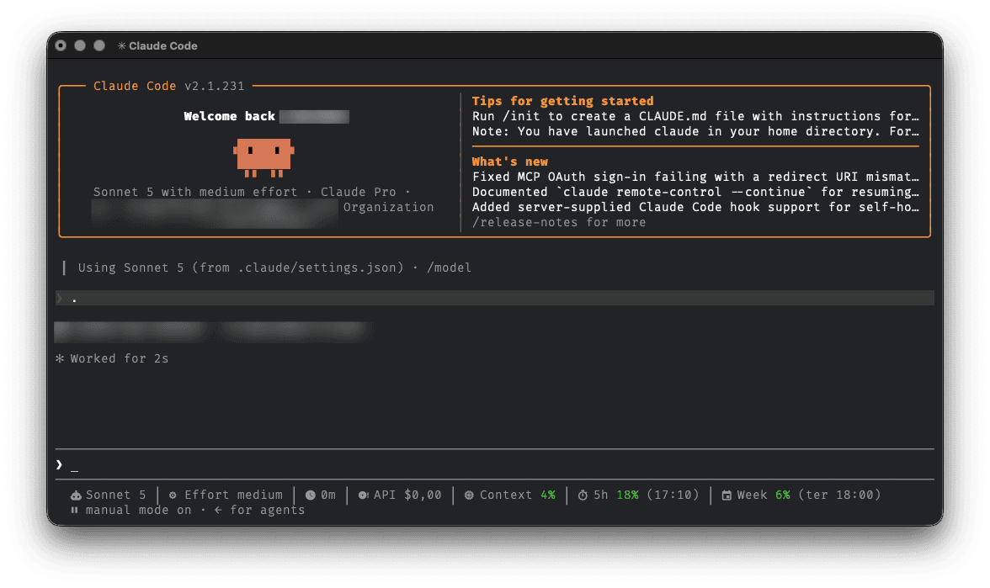Click the 'API $0,00' cost value

pyautogui.click(x=407, y=495)
